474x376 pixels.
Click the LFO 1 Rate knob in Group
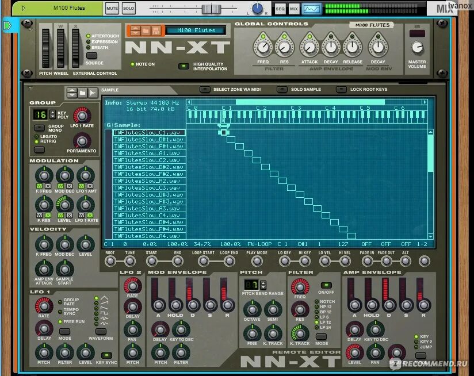tap(82, 115)
